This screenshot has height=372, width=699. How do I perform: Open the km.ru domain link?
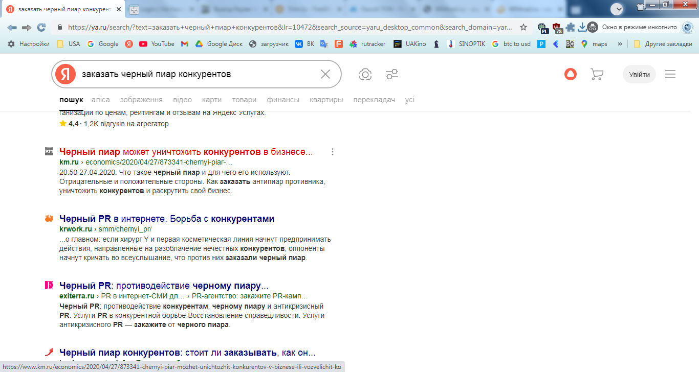coord(69,162)
